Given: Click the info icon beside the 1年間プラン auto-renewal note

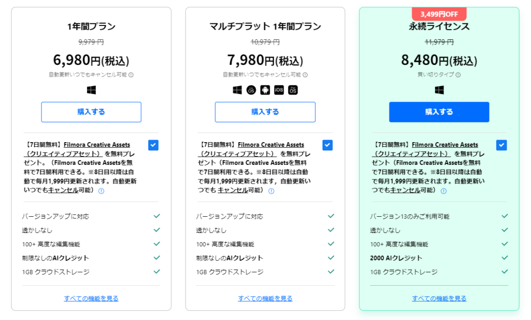Looking at the screenshot, I should 131,75.
